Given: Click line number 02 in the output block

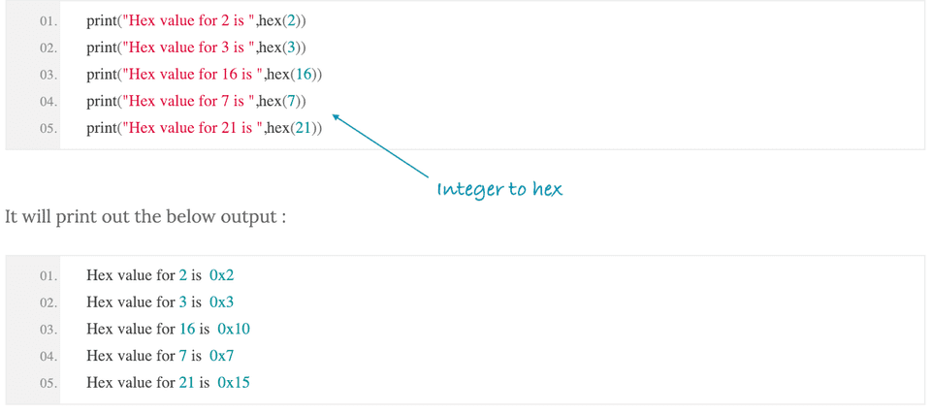Looking at the screenshot, I should pos(48,302).
